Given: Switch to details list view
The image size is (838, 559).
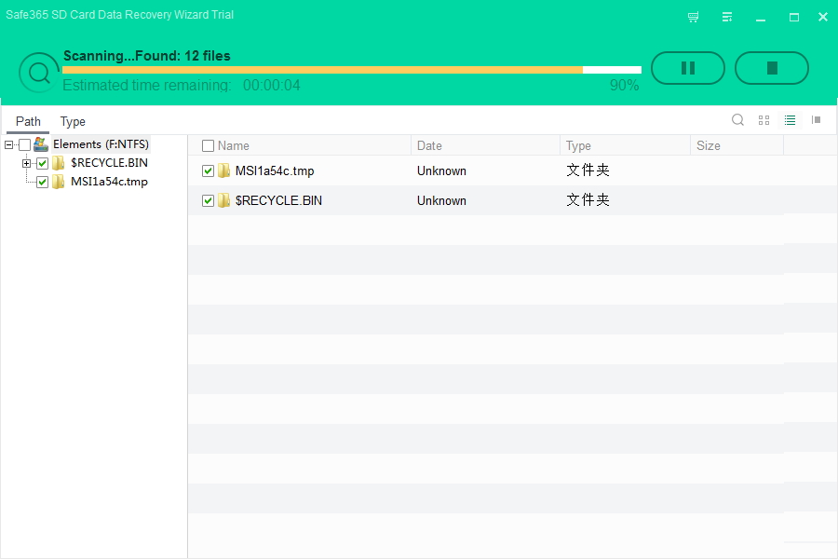Looking at the screenshot, I should point(790,120).
